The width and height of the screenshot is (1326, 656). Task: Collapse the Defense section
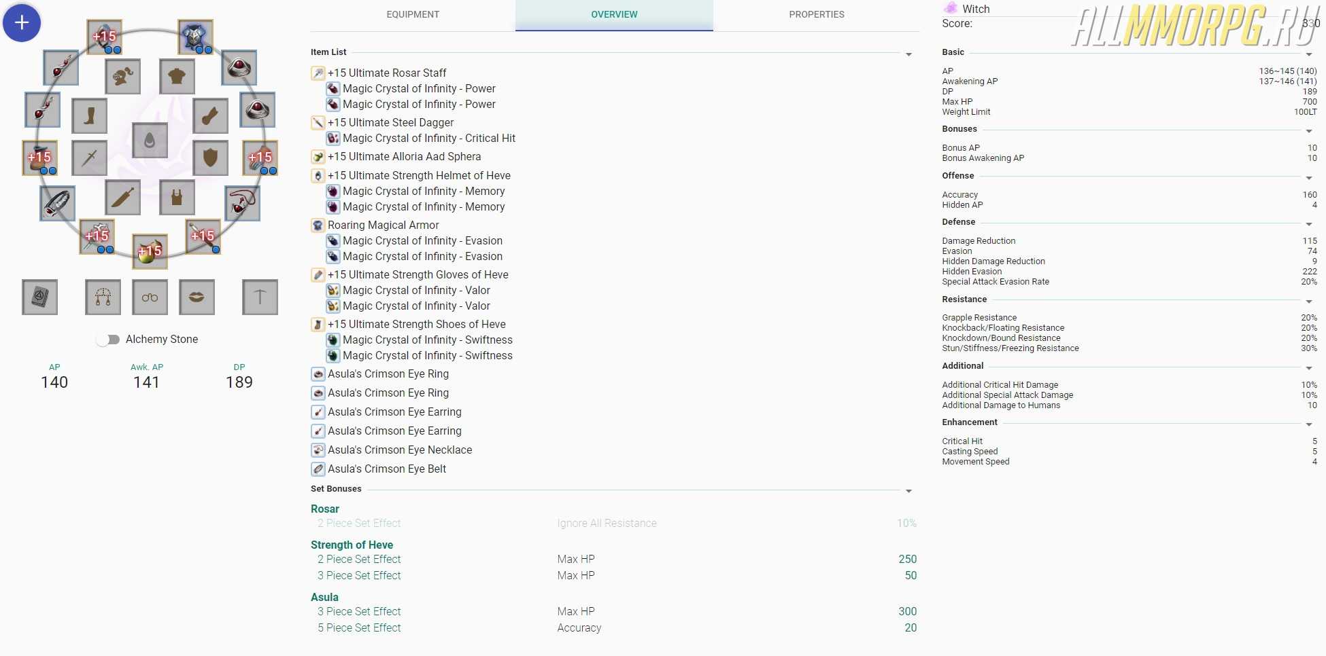[x=1309, y=224]
